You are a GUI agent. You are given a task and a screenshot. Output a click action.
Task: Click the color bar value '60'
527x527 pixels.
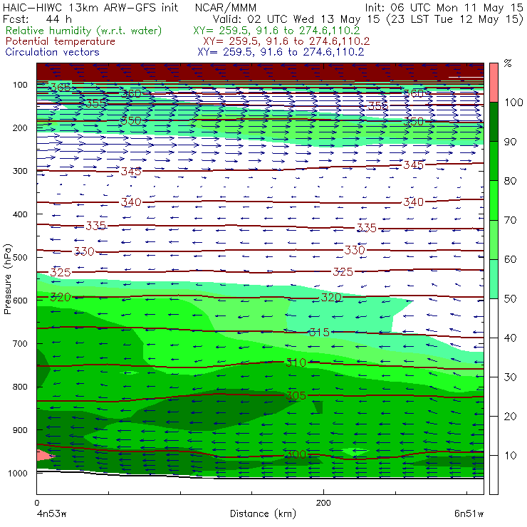(x=510, y=259)
